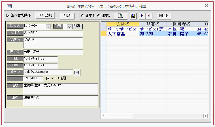Image resolution: width=215 pixels, height=127 pixels.
Task: Click the FAX input field
Action: tap(41, 66)
